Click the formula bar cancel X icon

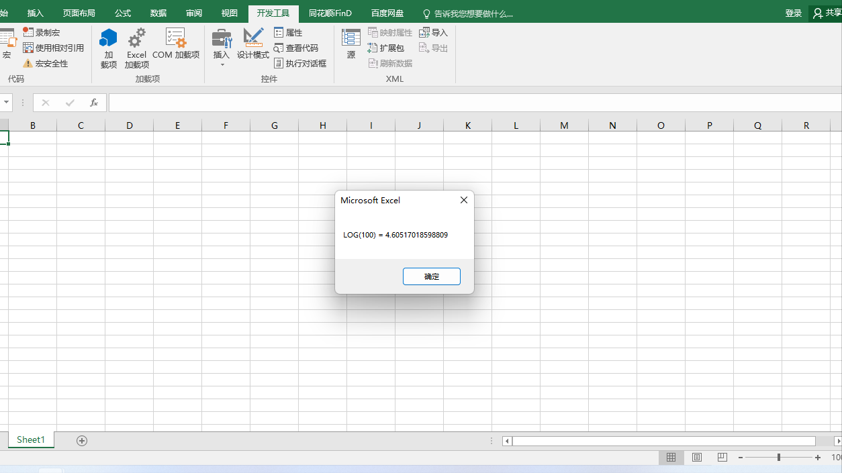[x=46, y=103]
